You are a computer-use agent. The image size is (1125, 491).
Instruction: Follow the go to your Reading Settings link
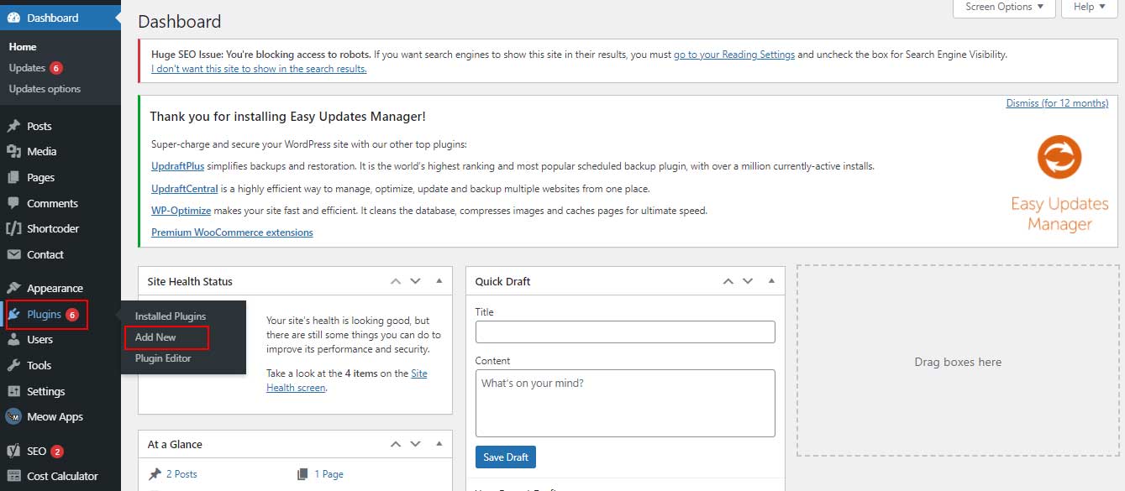(x=734, y=55)
